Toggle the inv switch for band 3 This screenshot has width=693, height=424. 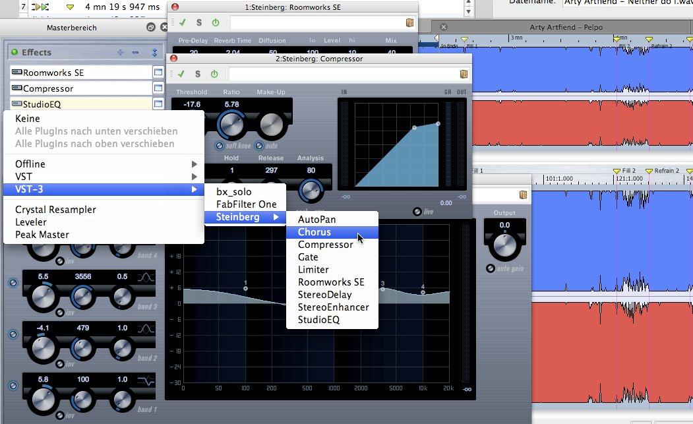pyautogui.click(x=59, y=313)
